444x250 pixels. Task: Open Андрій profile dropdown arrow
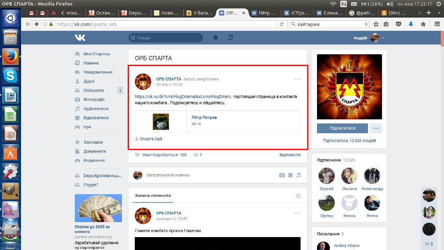coord(383,38)
